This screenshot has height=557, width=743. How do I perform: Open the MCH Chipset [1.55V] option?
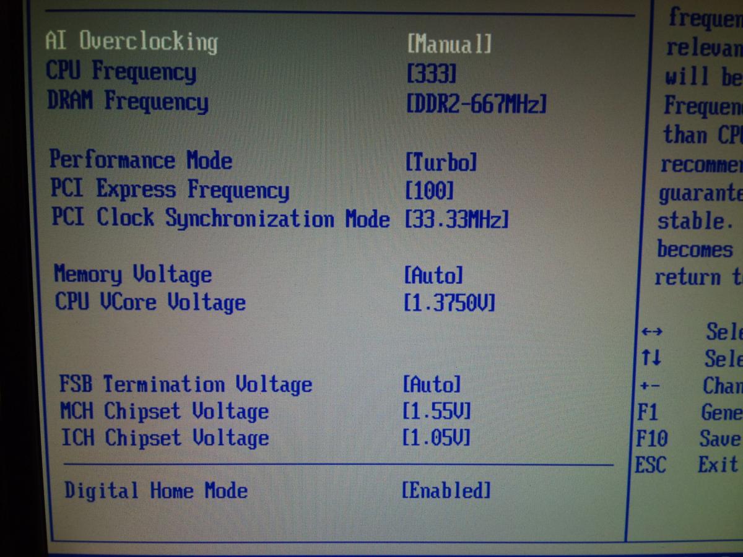436,411
